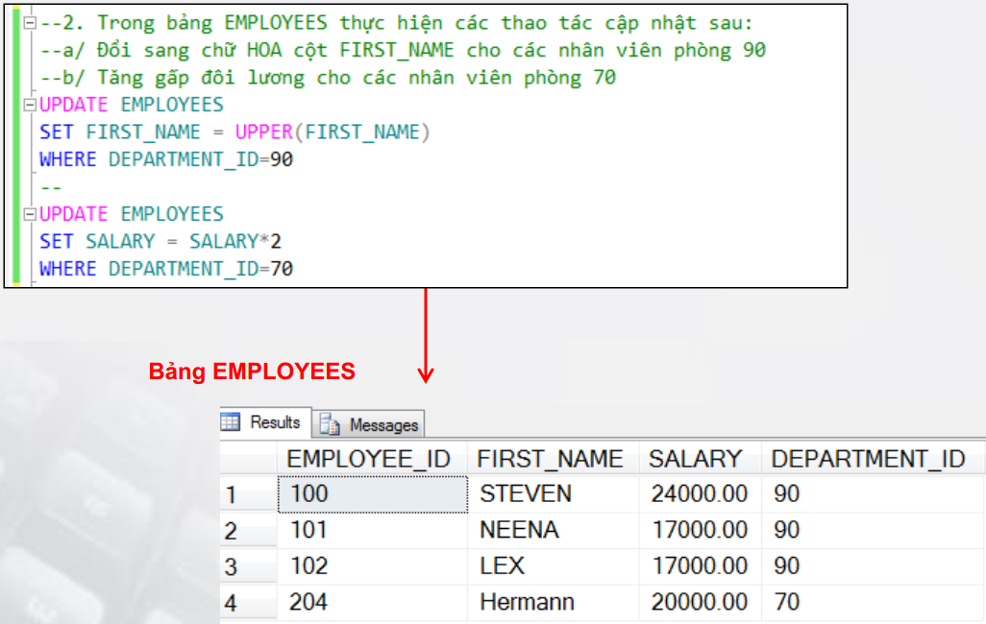The image size is (986, 624).
Task: Collapse the comment block starting with --2.
Action: [29, 23]
